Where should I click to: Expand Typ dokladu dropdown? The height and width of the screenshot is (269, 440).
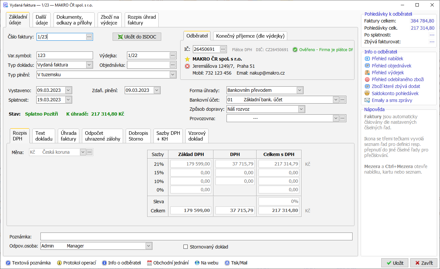[89, 65]
